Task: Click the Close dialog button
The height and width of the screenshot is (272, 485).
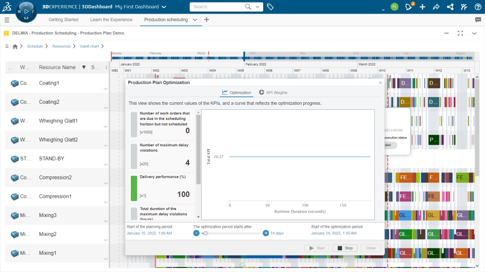Action: [x=370, y=248]
